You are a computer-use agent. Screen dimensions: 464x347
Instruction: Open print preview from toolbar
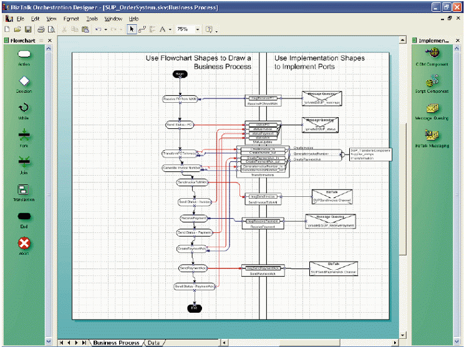(x=52, y=29)
